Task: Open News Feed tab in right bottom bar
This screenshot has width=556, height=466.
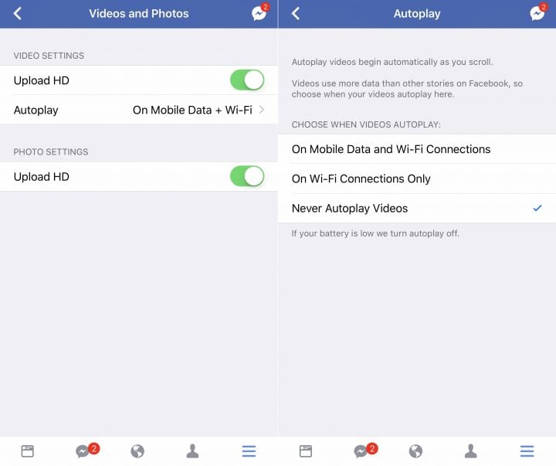Action: coord(306,451)
